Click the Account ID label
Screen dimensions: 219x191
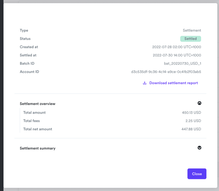coord(29,72)
